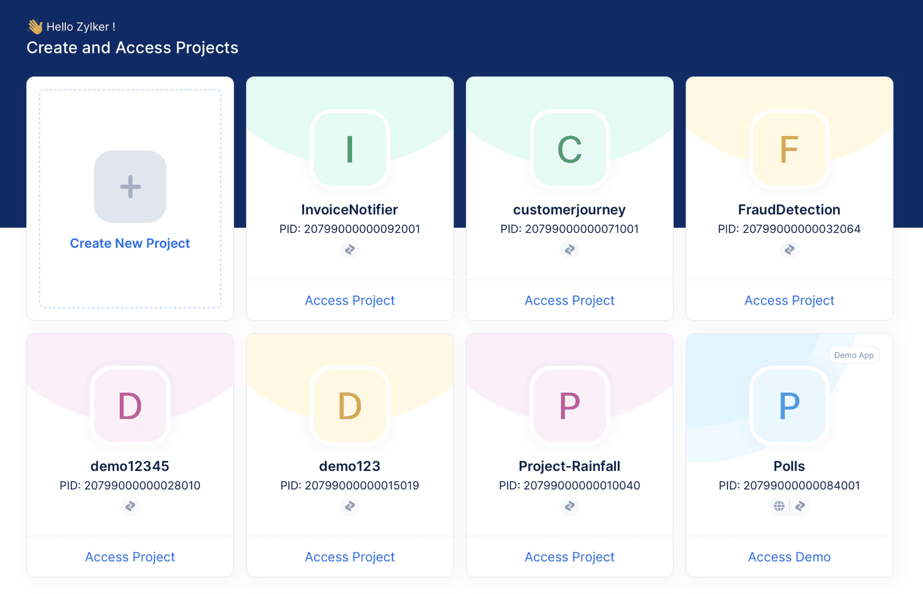The image size is (923, 594).
Task: Click the demo123 letter D tile
Action: pos(350,406)
